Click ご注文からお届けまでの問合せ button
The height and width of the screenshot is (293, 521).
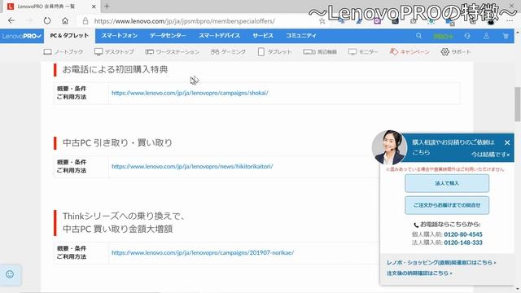pos(447,205)
